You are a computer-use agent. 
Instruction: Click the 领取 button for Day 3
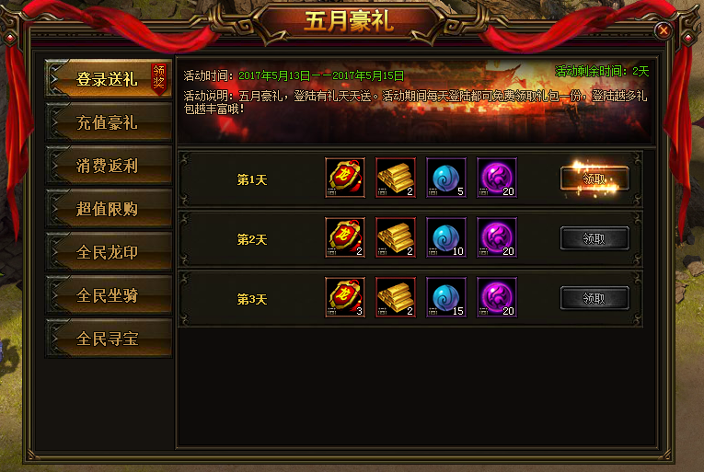click(x=594, y=298)
